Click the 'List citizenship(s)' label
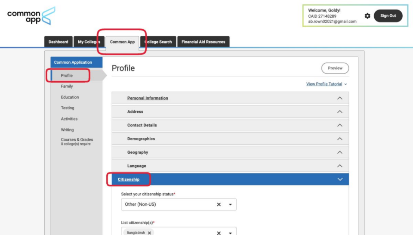Screen dimensions: 413x235 point(138,223)
